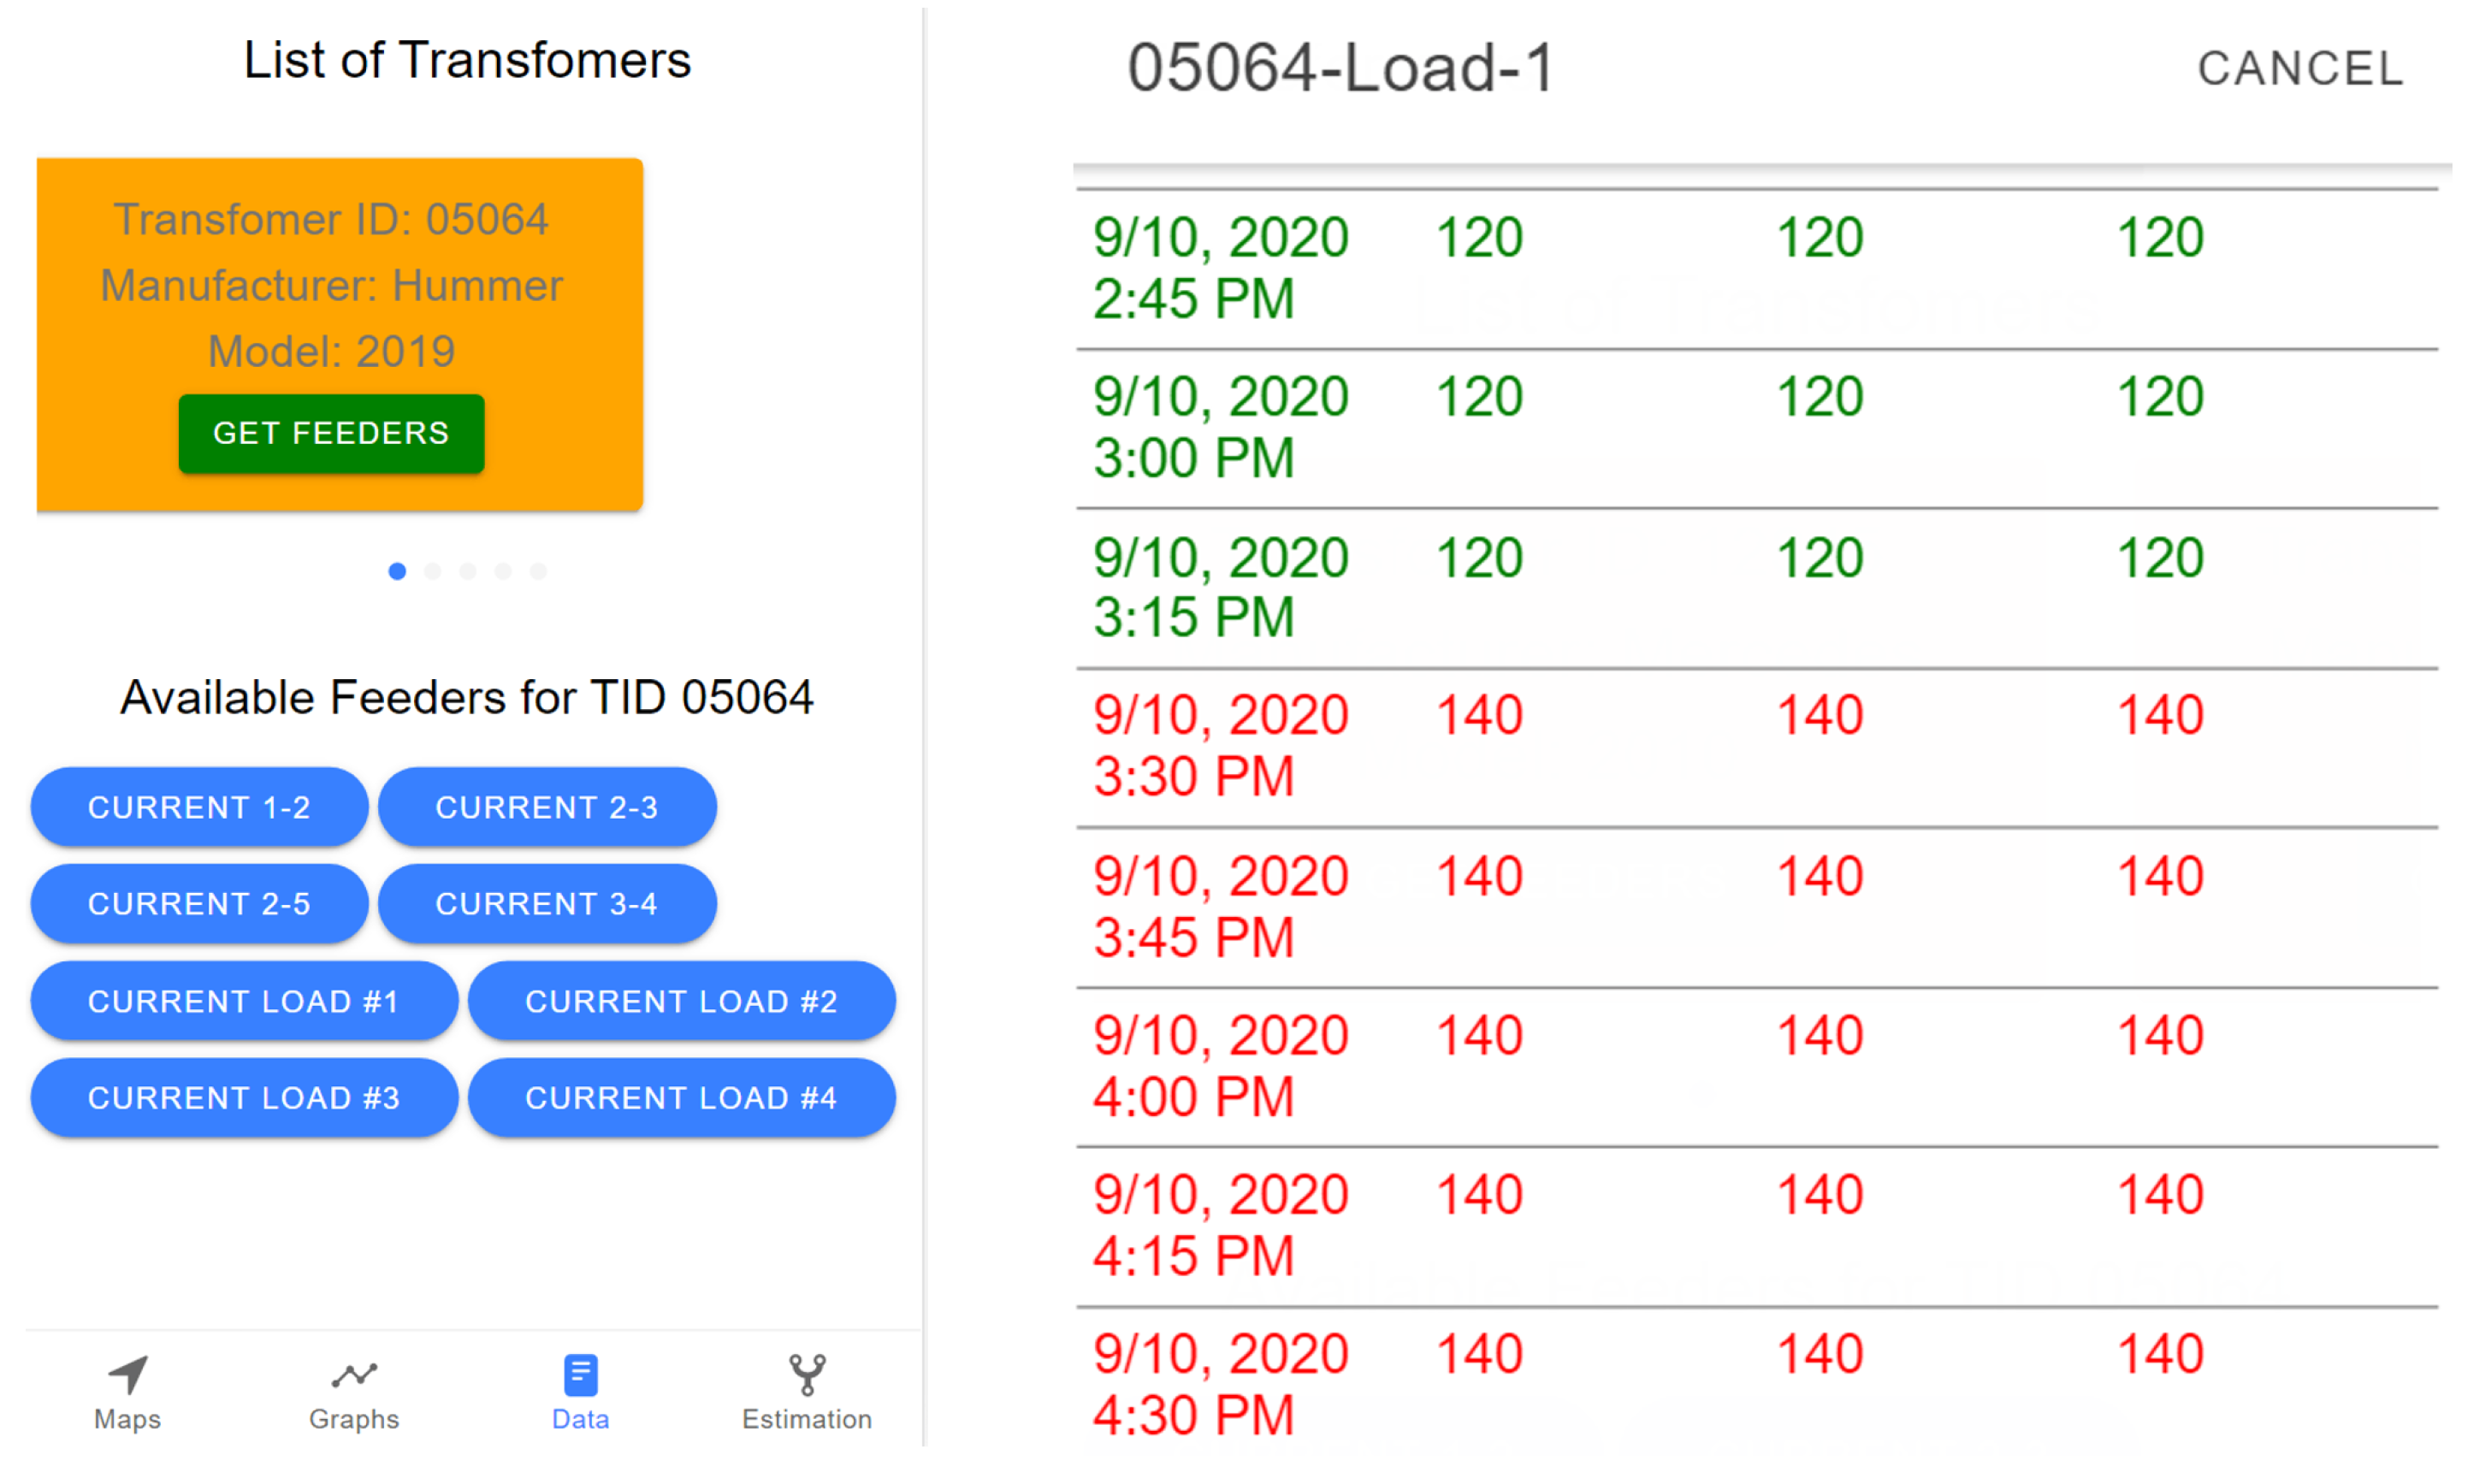This screenshot has height=1484, width=2491.
Task: Select the first active carousel dot
Action: coord(397,572)
